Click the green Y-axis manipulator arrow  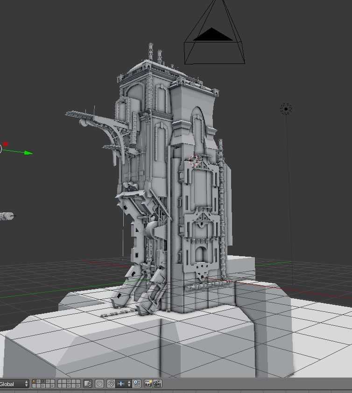tap(28, 153)
